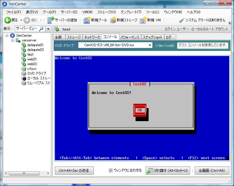Click the test VM icon in the tree

[24, 54]
